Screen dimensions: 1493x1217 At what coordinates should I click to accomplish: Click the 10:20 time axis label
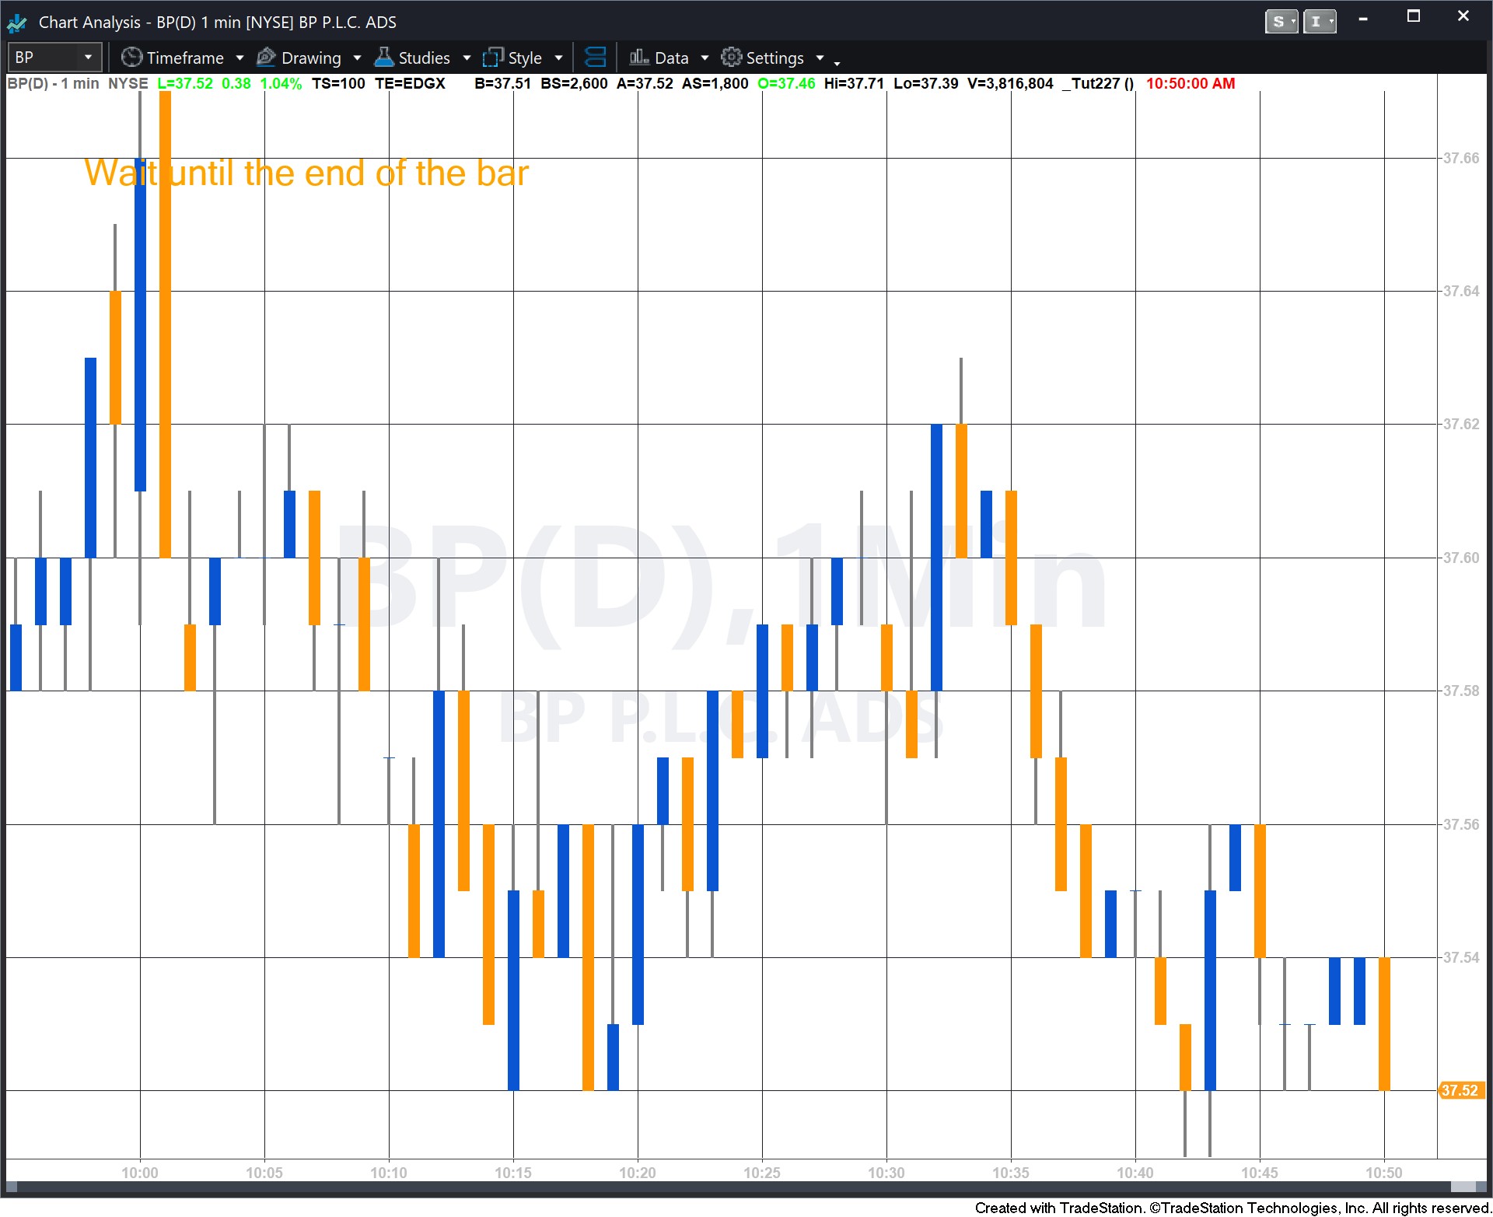pos(638,1173)
